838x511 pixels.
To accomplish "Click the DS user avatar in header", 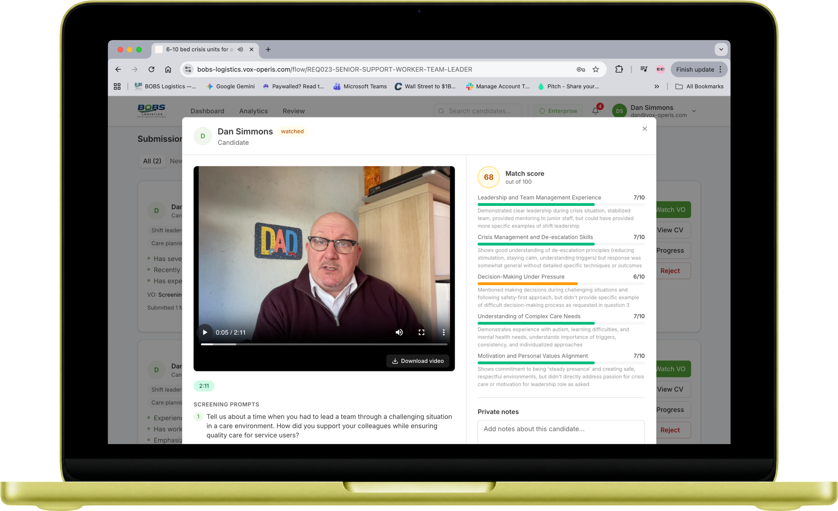I will click(x=619, y=111).
